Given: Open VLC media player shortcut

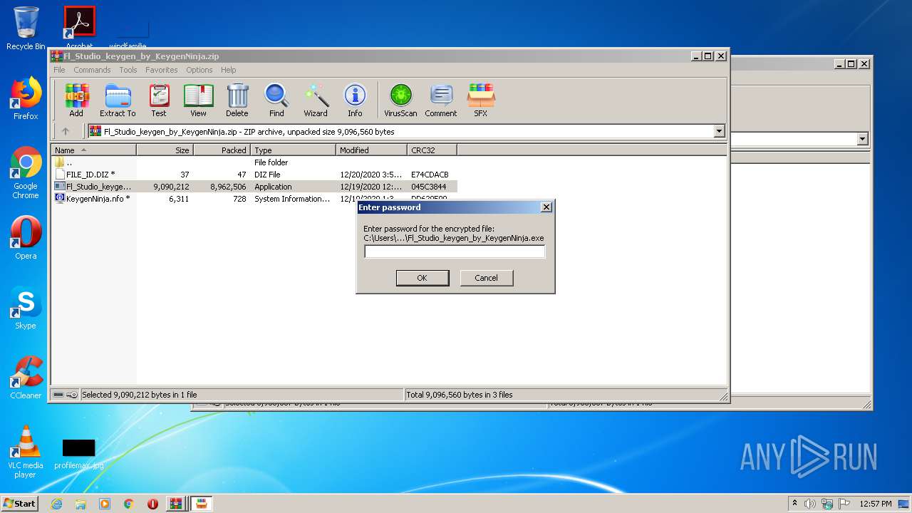Looking at the screenshot, I should pos(26,452).
